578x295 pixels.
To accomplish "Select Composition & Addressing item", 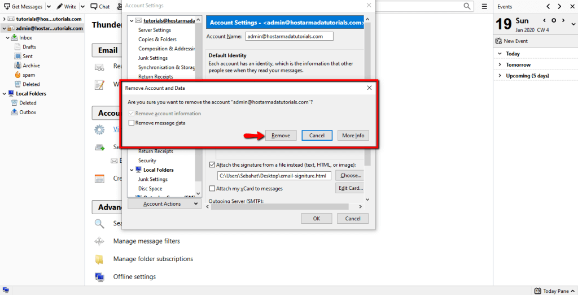I will click(167, 49).
